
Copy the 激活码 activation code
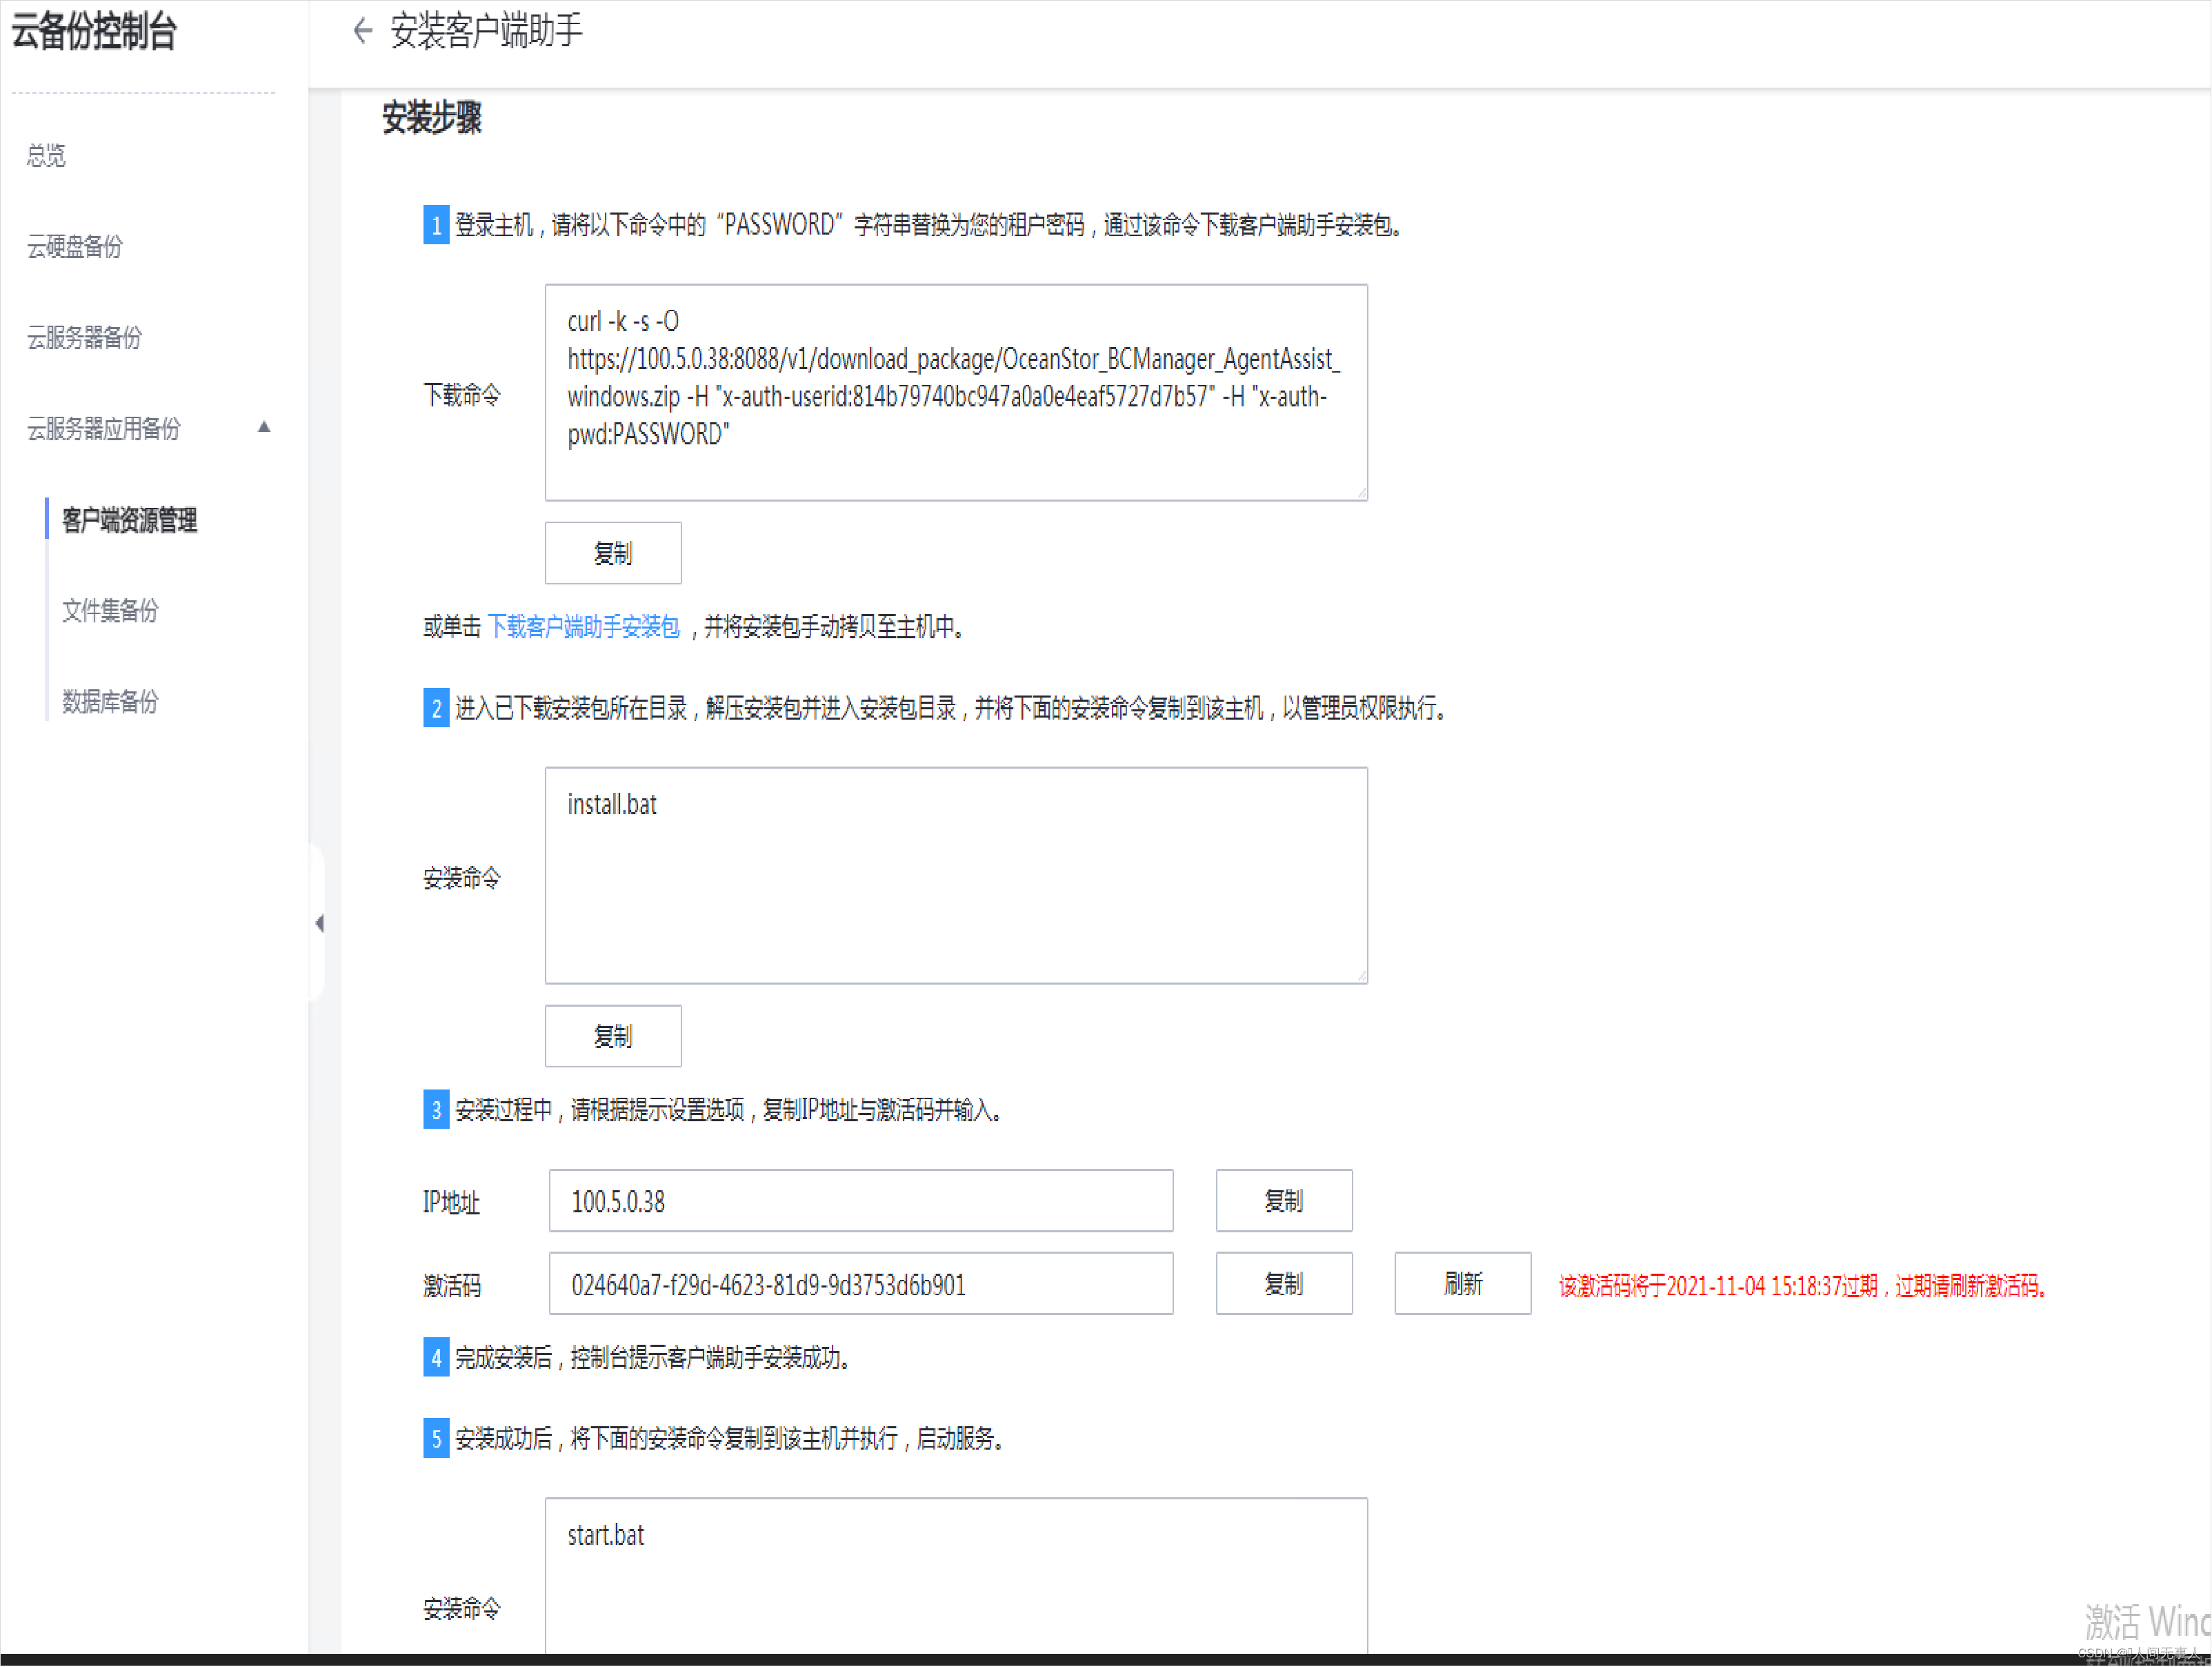point(1284,1284)
